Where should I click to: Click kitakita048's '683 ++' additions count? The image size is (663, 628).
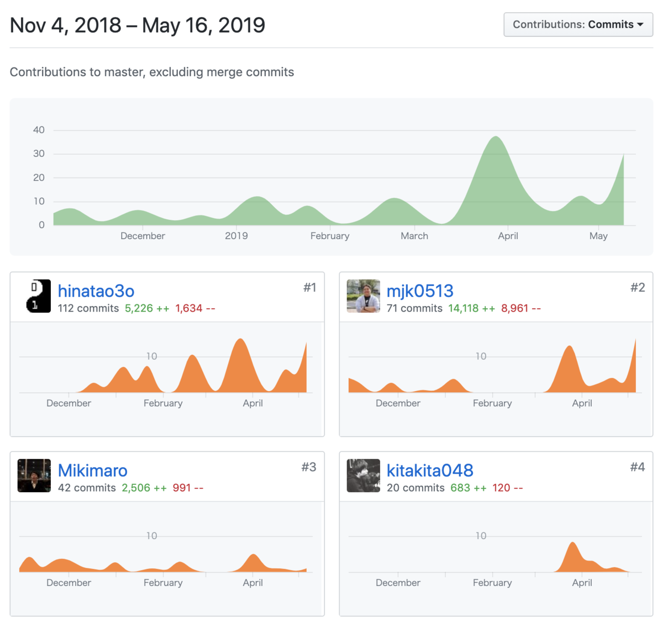469,488
